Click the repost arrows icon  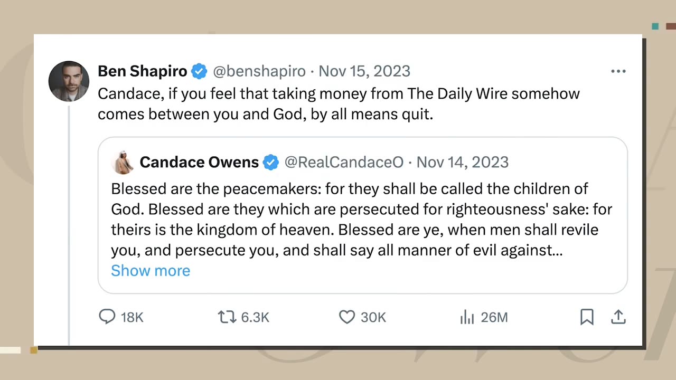227,317
